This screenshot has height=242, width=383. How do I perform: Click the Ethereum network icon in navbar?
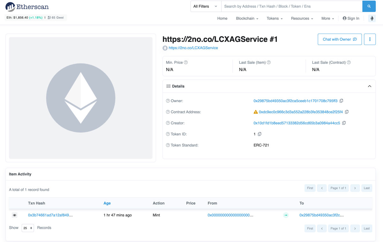[372, 19]
